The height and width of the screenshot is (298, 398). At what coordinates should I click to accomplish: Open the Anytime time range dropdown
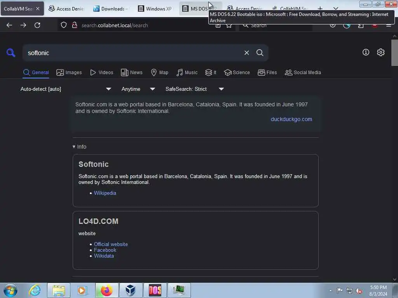[138, 89]
